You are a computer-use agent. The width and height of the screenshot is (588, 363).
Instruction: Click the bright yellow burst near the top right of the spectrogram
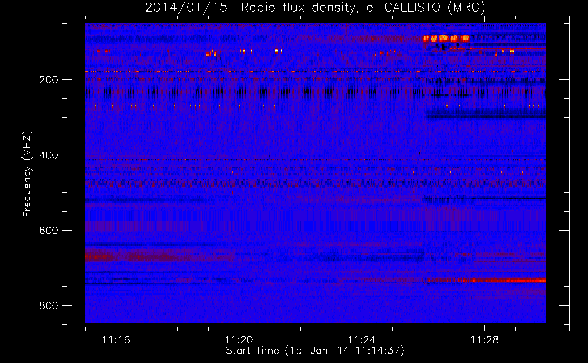pos(446,38)
